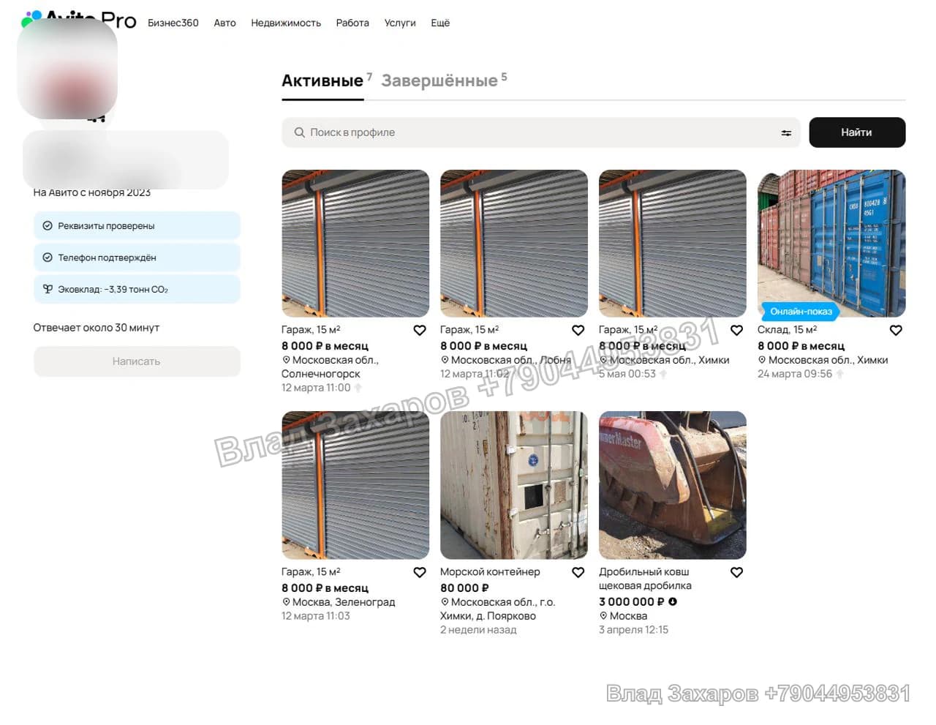Open search filters icon in profile search
The width and height of the screenshot is (936, 725).
[786, 133]
